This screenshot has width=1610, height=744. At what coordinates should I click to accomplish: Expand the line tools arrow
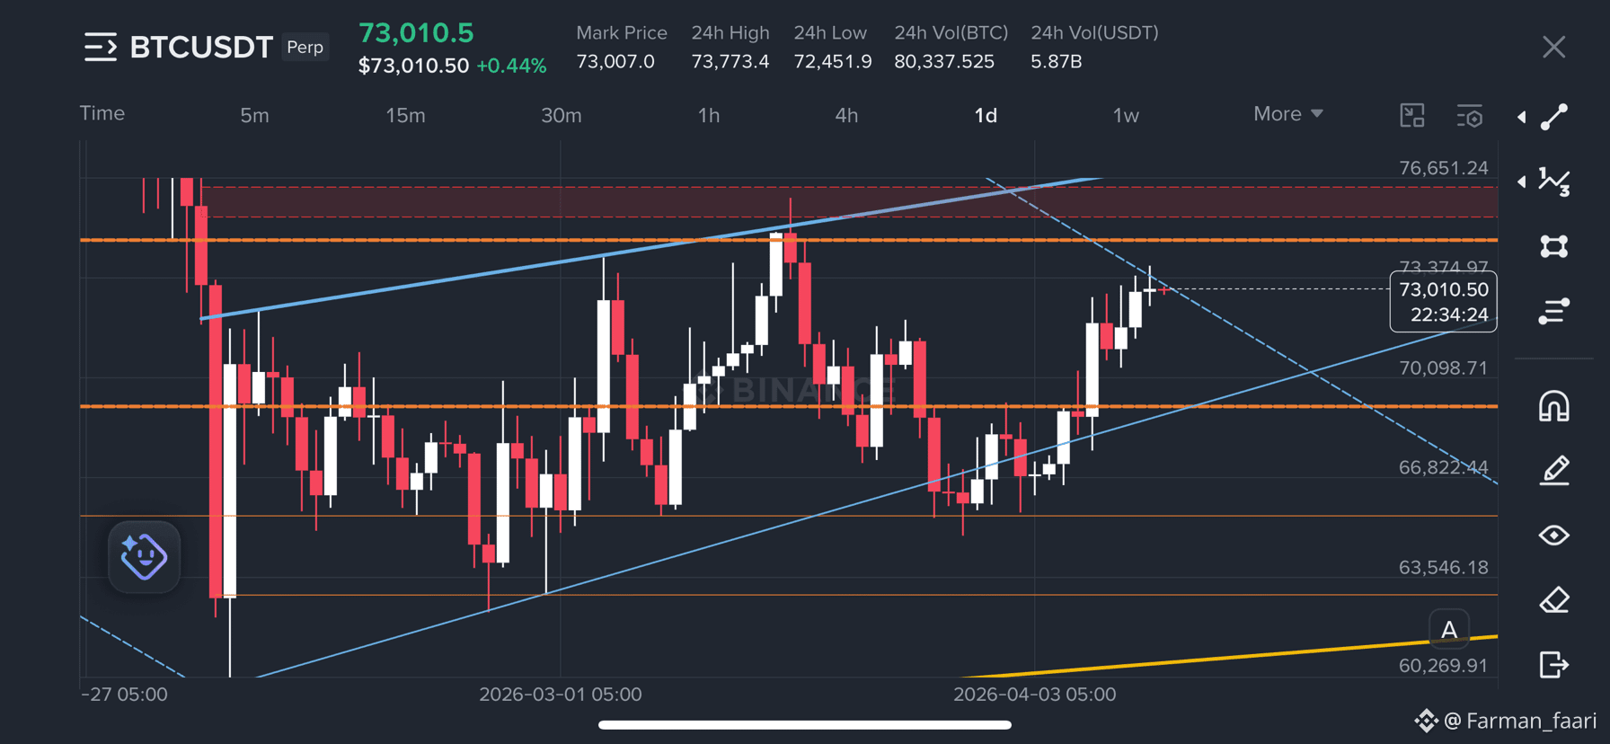pos(1521,117)
